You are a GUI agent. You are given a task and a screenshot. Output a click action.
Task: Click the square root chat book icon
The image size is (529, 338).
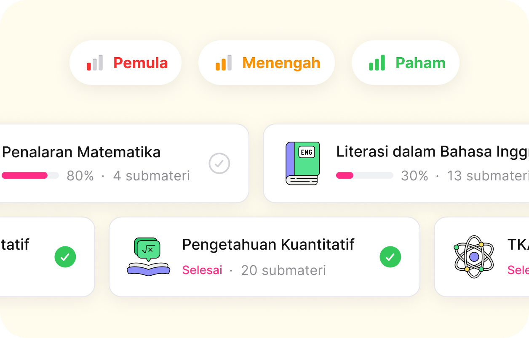148,256
